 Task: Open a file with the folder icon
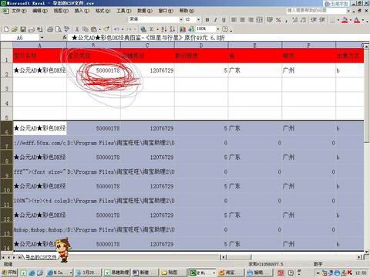tap(15, 29)
